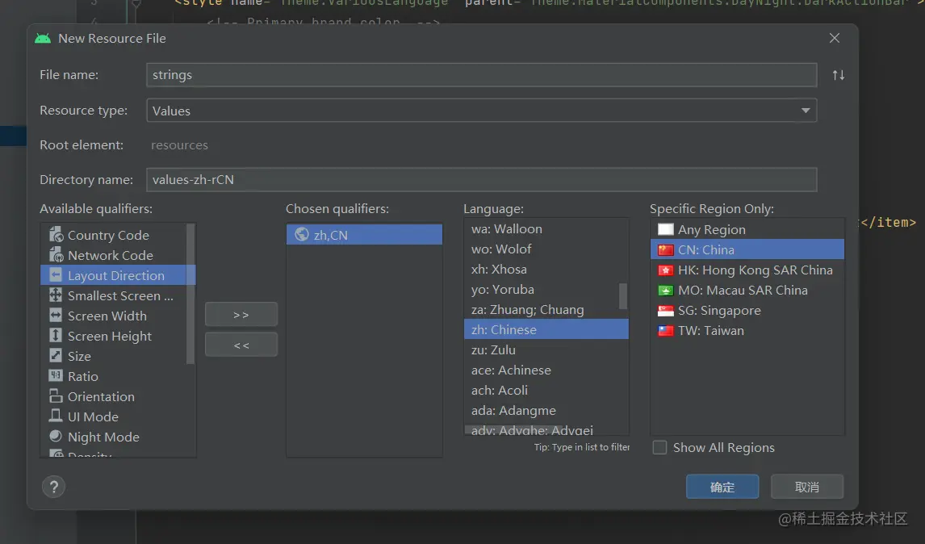
Task: Click the Directory name input field
Action: click(481, 179)
